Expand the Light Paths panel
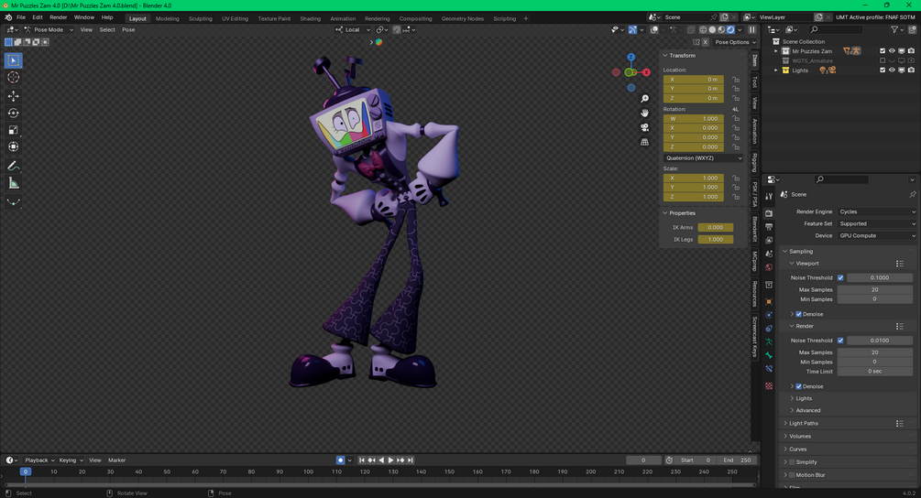Viewport: 921px width, 498px height. pyautogui.click(x=803, y=423)
